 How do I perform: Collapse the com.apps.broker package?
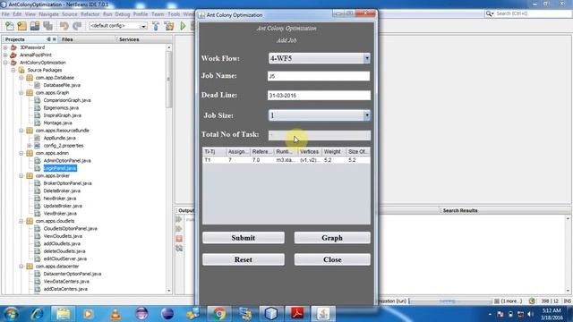[x=21, y=175]
